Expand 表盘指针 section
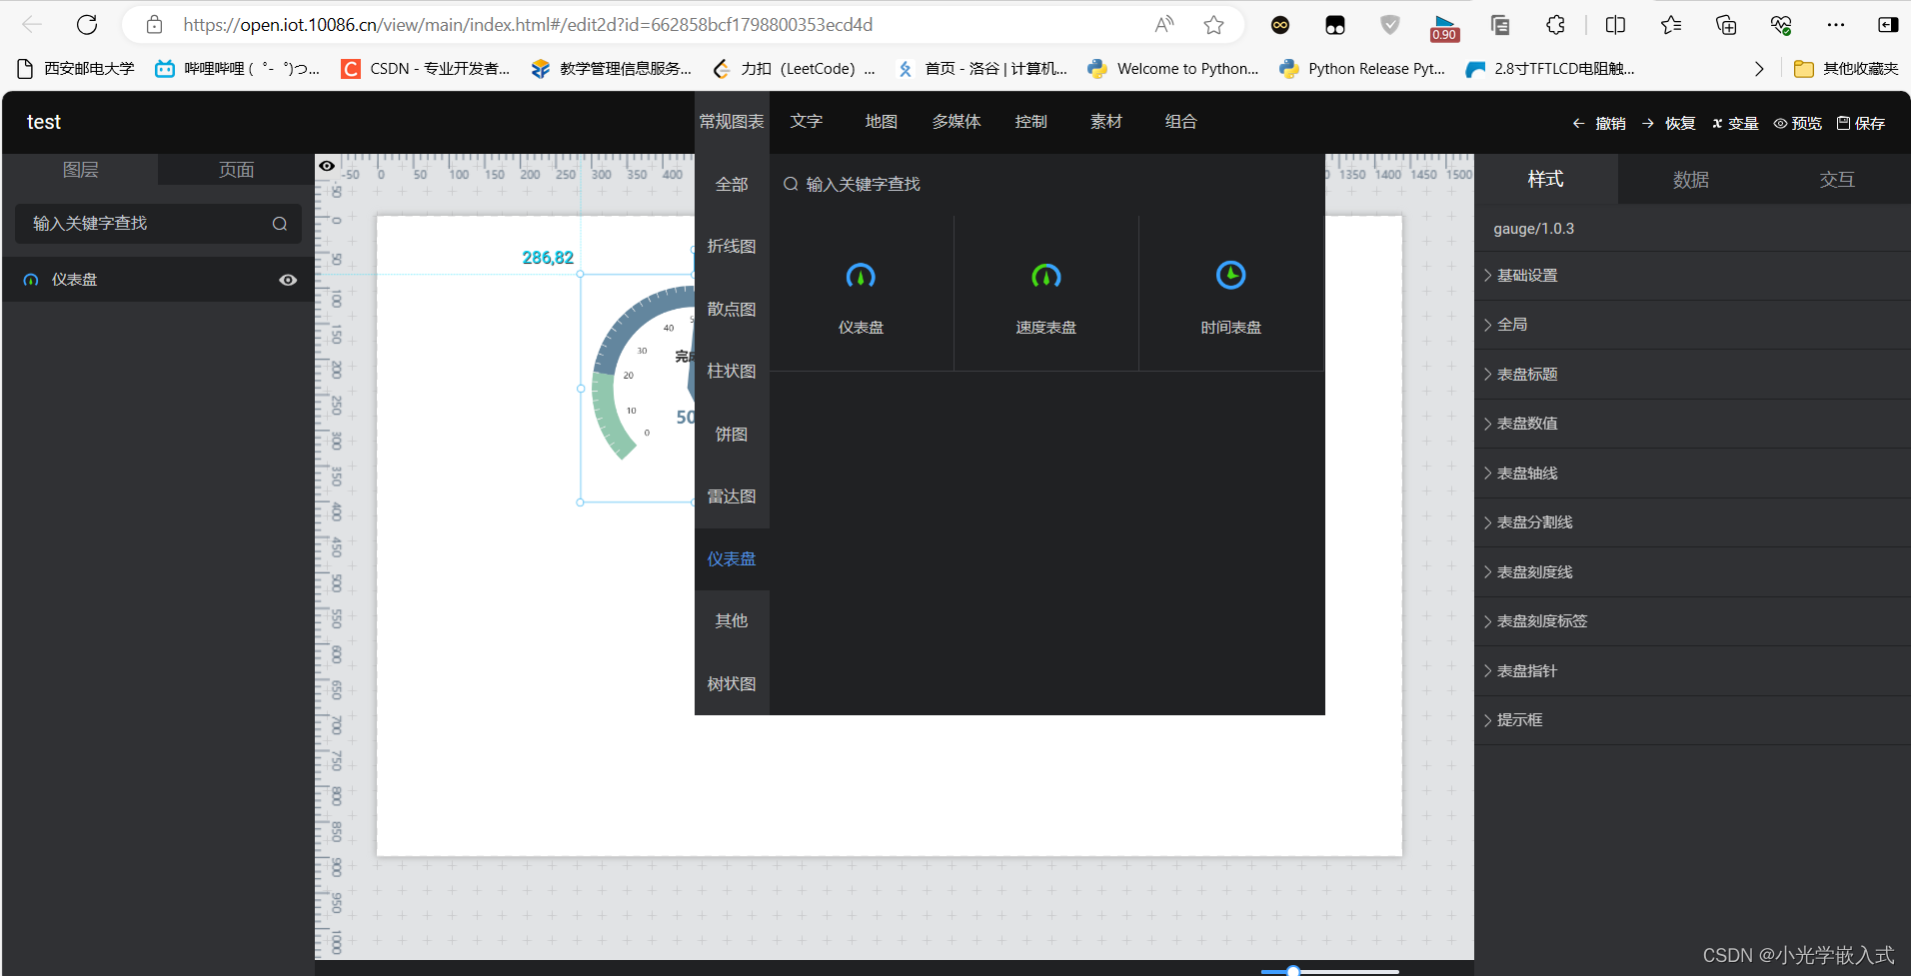This screenshot has width=1911, height=976. pyautogui.click(x=1692, y=671)
